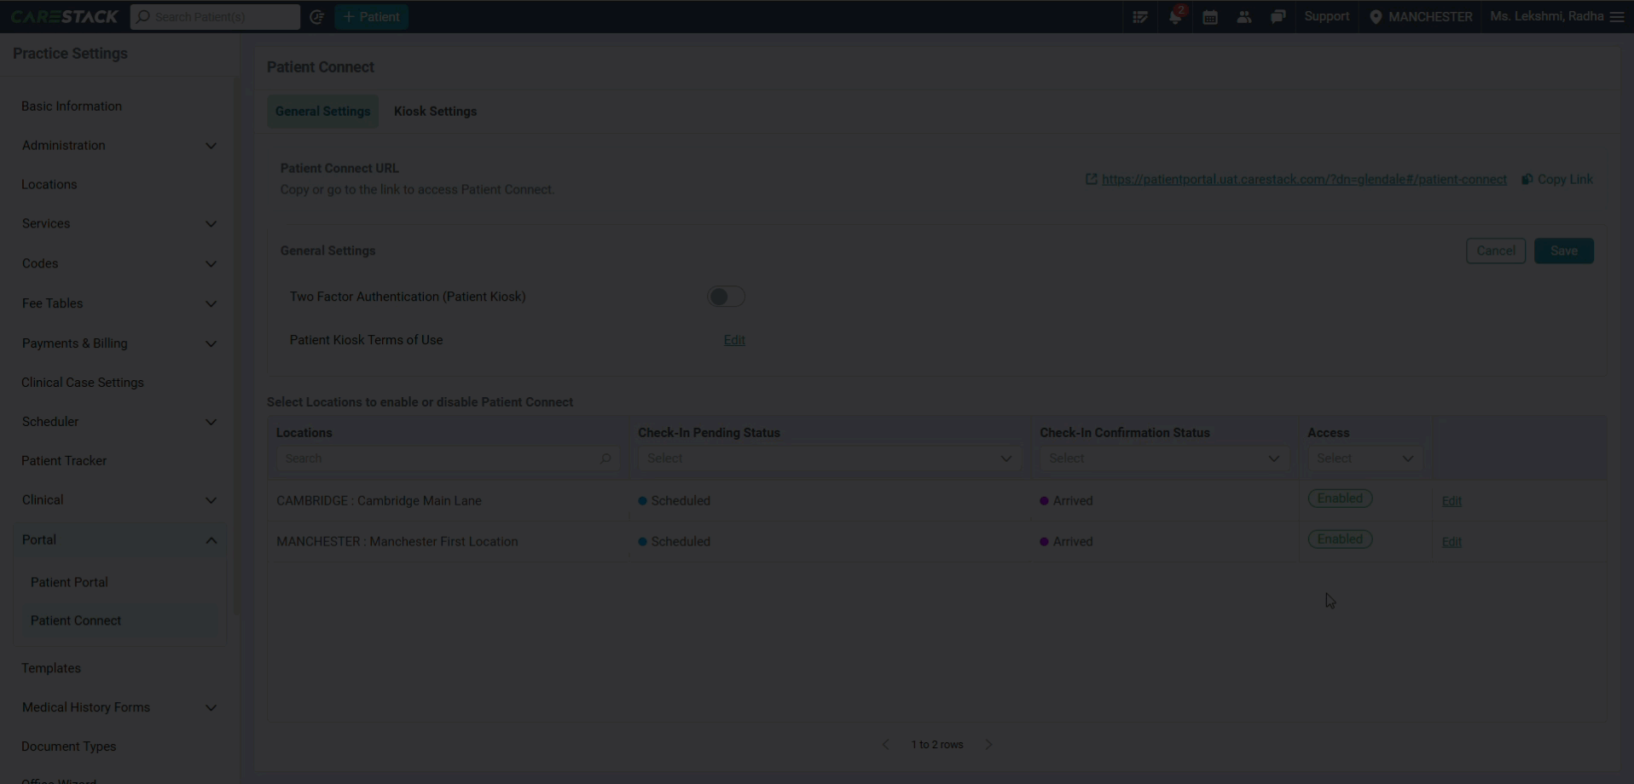Image resolution: width=1634 pixels, height=784 pixels.
Task: Click the search icon in Locations filter
Action: (606, 458)
